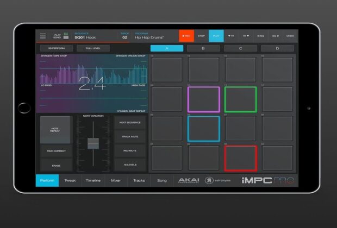The image size is (337, 228).
Task: Tap drum pad 01
Action: 167,158
